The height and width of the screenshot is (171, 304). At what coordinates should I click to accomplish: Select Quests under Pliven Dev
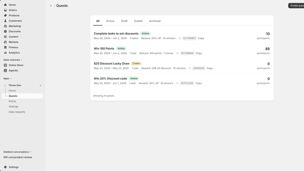point(22,96)
